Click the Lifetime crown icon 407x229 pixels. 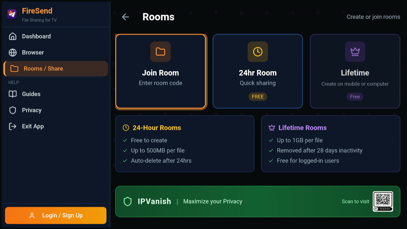[x=355, y=52]
